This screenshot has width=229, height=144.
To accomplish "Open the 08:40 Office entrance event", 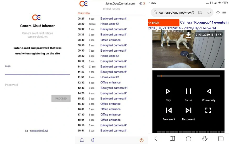I will click(x=99, y=40).
